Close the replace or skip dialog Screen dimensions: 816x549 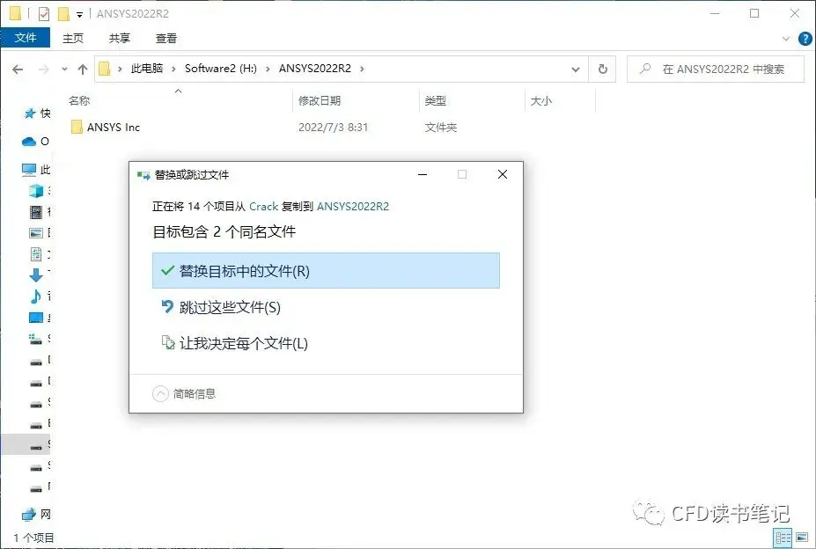pos(503,174)
